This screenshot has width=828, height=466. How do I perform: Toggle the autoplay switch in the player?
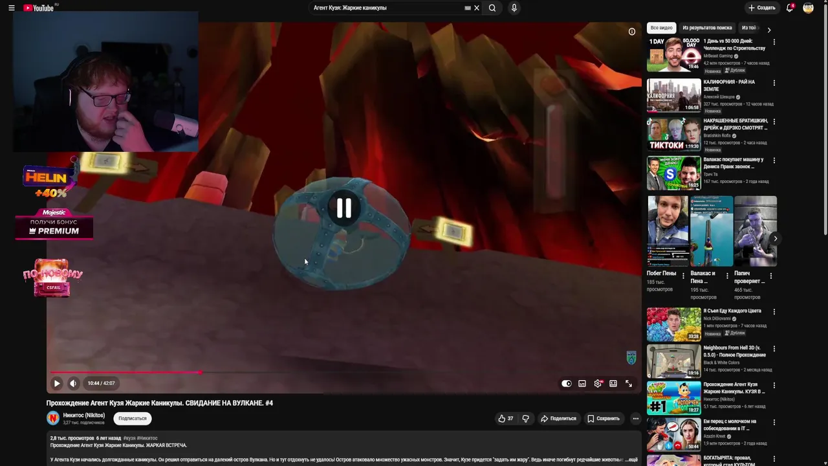pos(567,383)
